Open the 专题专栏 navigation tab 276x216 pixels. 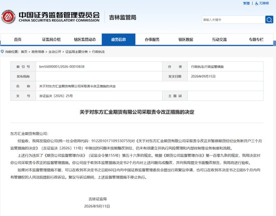[256, 40]
